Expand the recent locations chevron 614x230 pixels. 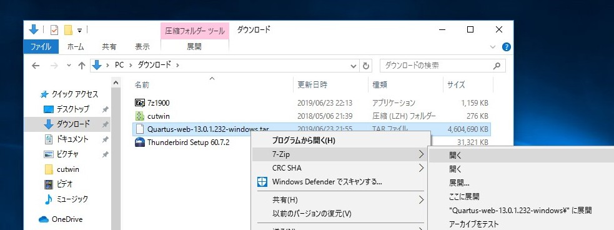coord(69,66)
